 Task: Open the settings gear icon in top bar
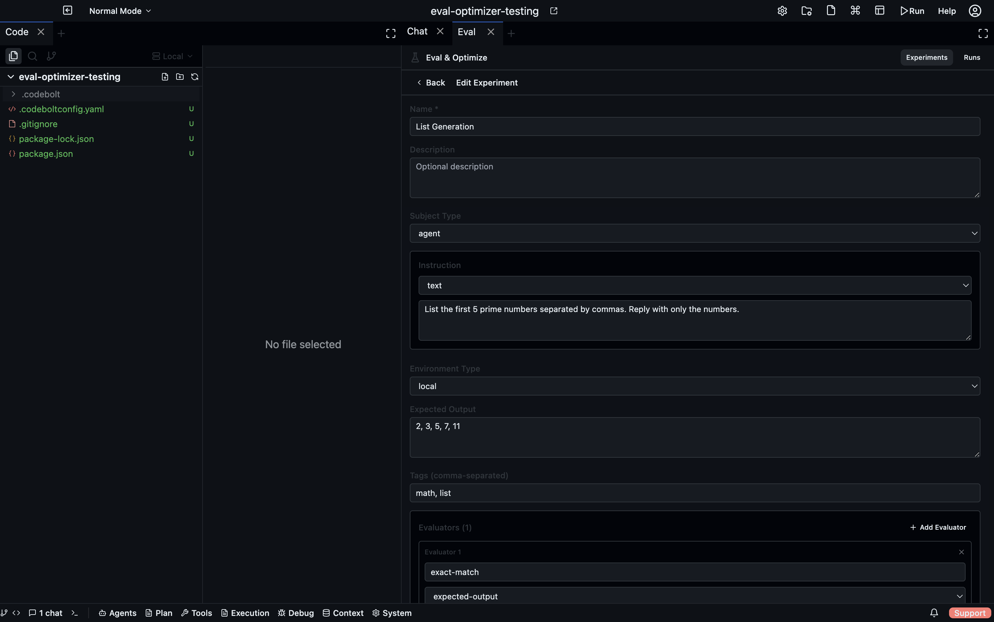[x=782, y=11]
